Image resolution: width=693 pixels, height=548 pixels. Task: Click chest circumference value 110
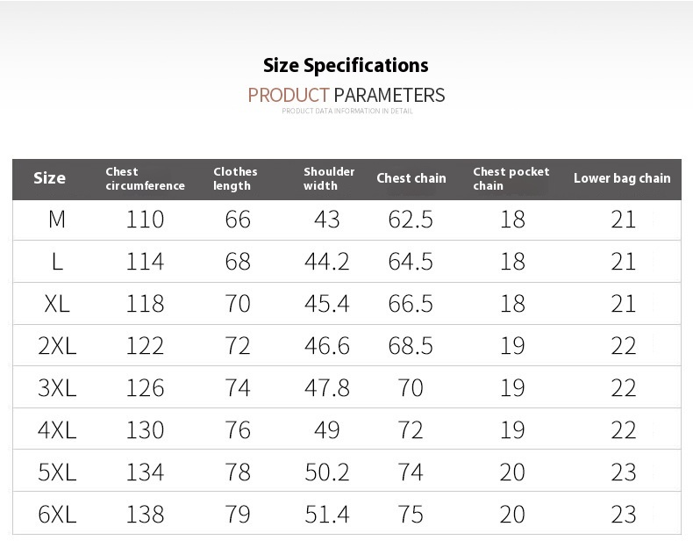[145, 220]
